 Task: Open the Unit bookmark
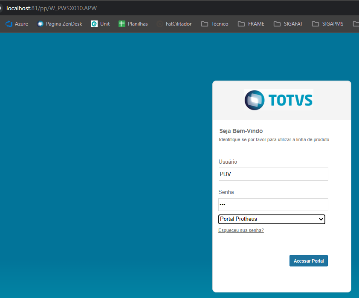point(100,24)
